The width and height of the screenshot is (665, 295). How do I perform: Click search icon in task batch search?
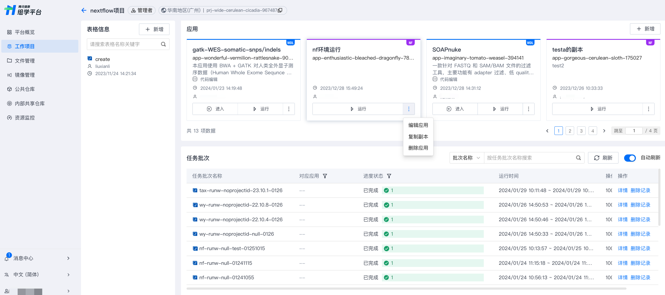pyautogui.click(x=578, y=158)
